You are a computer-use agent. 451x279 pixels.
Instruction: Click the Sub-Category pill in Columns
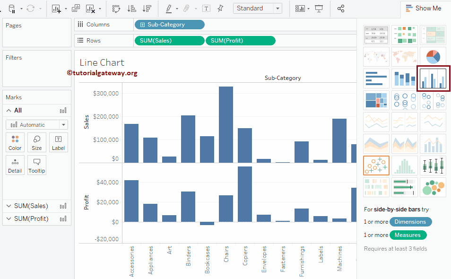pos(169,25)
